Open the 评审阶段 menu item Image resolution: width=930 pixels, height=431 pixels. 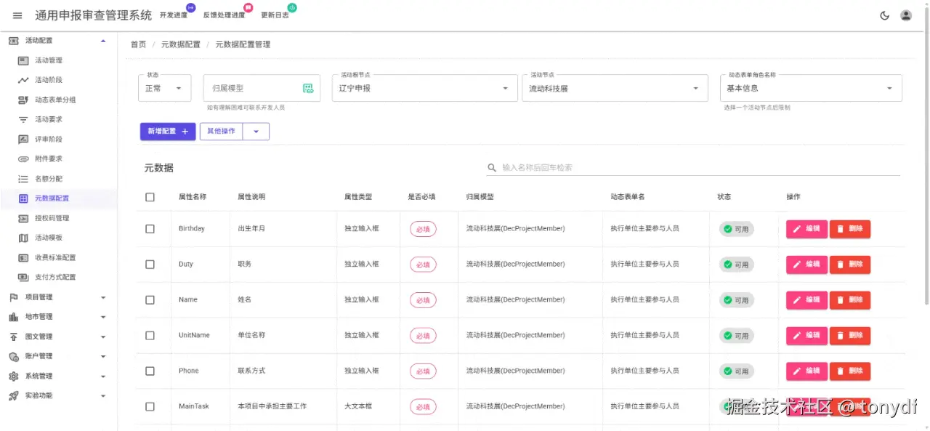(58, 139)
